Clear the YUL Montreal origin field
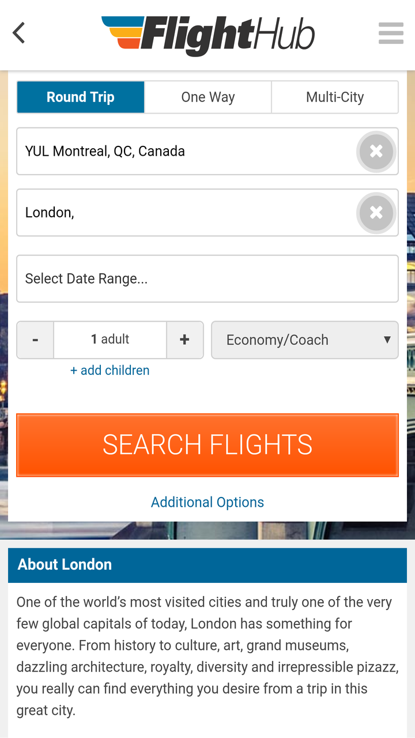This screenshot has width=415, height=738. 376,152
